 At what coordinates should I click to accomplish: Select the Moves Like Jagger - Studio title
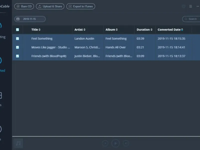coord(51,47)
